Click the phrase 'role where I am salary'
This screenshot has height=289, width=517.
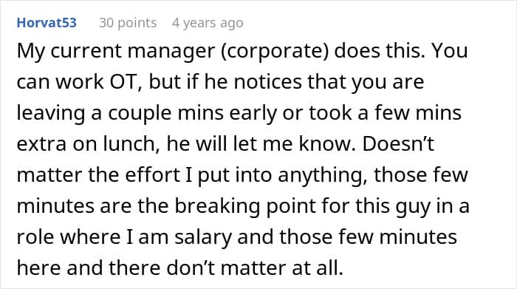click(124, 237)
